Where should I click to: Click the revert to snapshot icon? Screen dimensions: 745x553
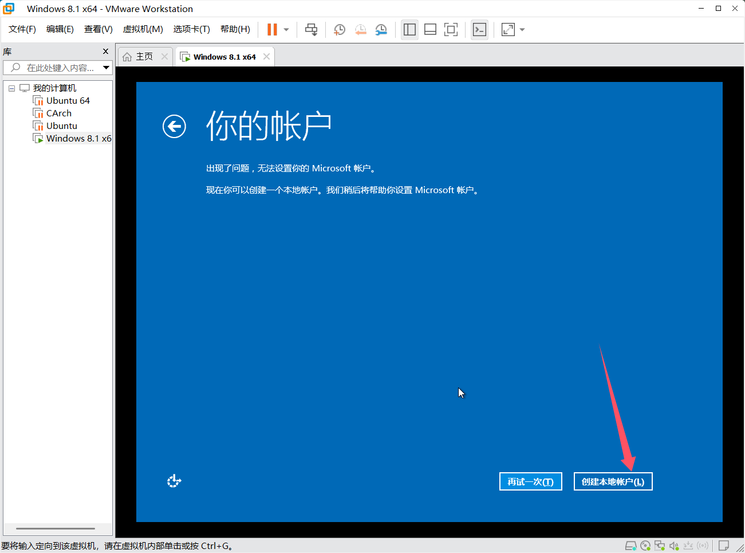(x=360, y=30)
